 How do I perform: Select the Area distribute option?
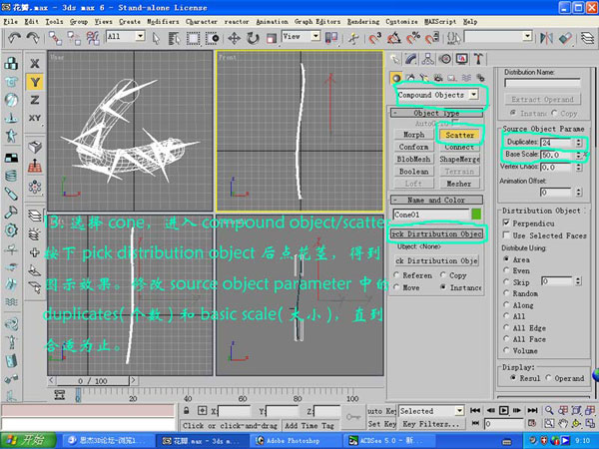(x=506, y=259)
